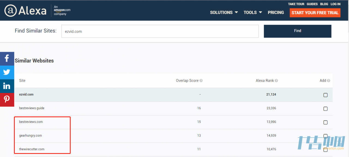
Task: Open the Blog link
Action: (324, 4)
